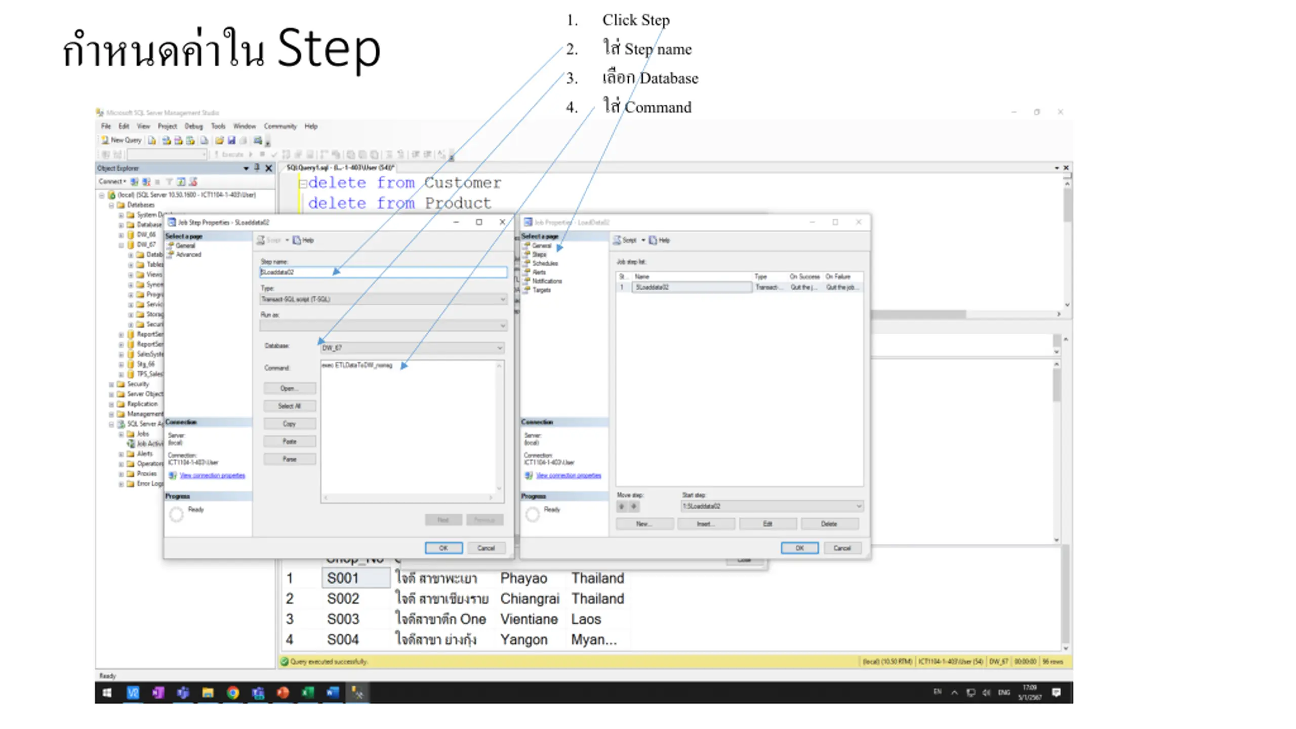Open the Tools menu
This screenshot has width=1296, height=729.
(218, 126)
